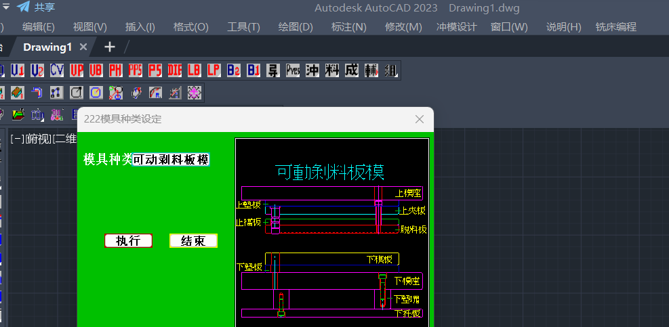
Task: Click the LP toolbar icon
Action: point(214,70)
